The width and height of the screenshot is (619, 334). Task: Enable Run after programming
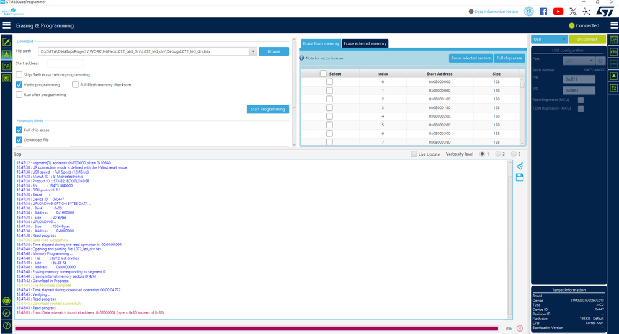point(19,95)
